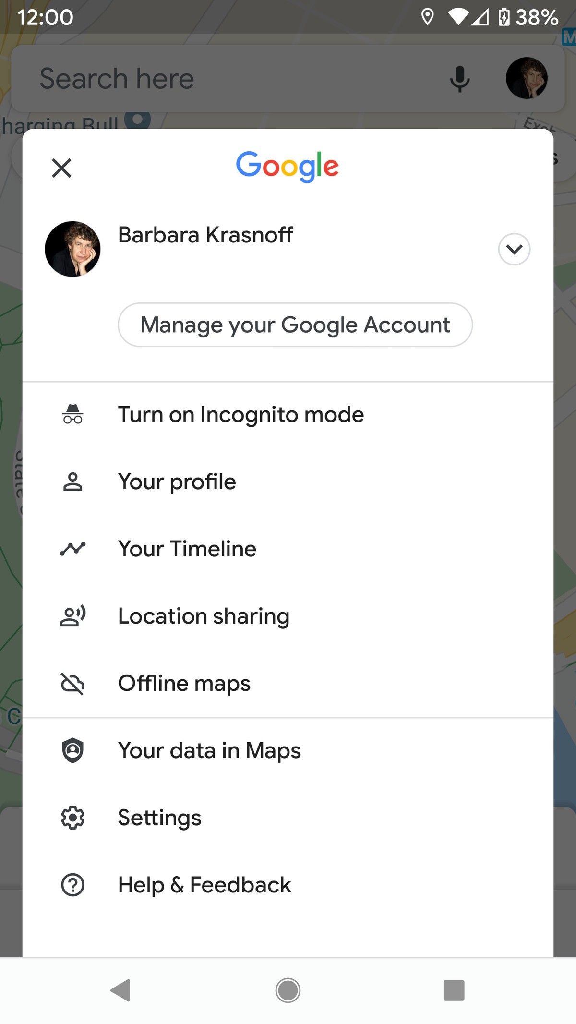Tap the Settings gear icon

(72, 818)
